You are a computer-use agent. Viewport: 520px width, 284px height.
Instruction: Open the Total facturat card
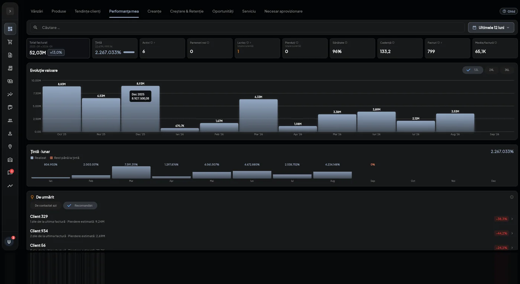pos(58,48)
